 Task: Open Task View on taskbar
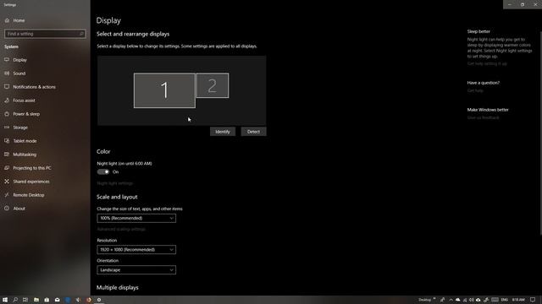pos(25,300)
